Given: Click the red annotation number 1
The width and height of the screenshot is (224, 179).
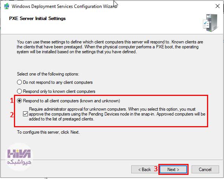Looking at the screenshot, I should 12,100.
